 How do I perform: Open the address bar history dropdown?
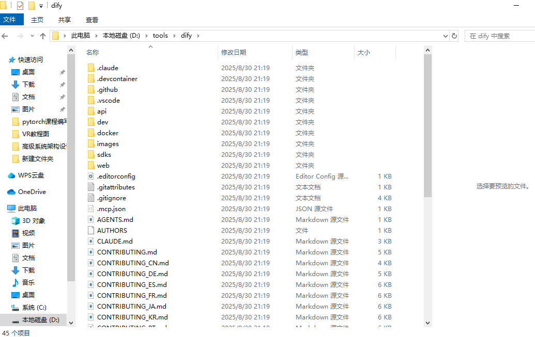click(x=445, y=36)
